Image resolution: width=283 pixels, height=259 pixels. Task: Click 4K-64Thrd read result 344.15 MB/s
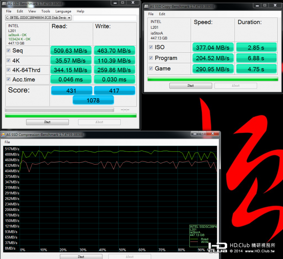tap(71, 70)
